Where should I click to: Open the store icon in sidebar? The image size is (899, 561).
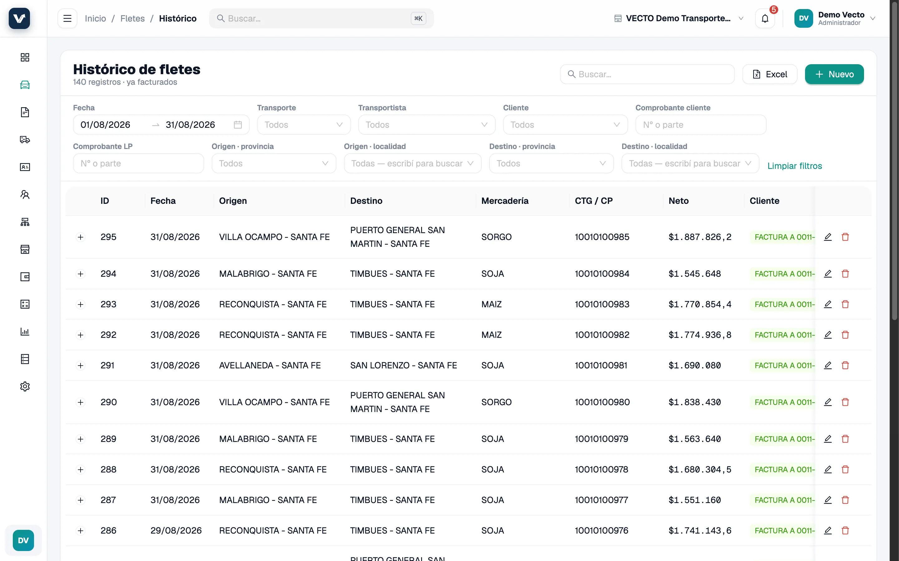[x=25, y=249]
